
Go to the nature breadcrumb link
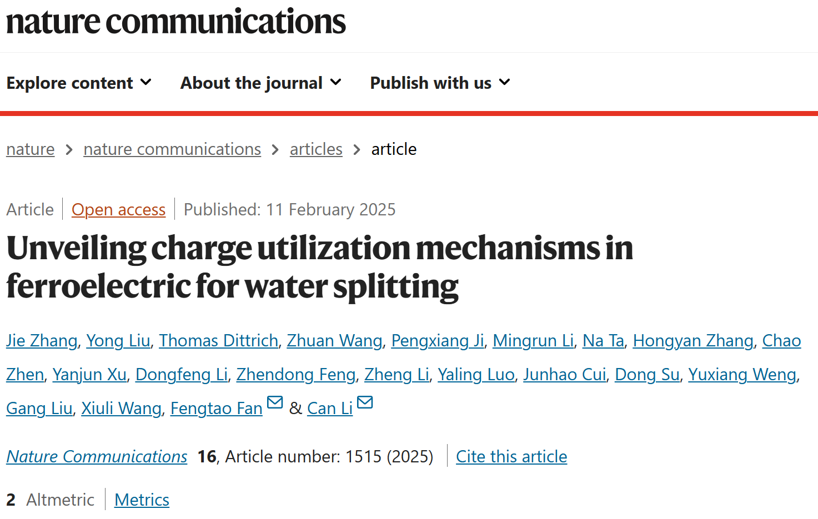click(x=31, y=149)
